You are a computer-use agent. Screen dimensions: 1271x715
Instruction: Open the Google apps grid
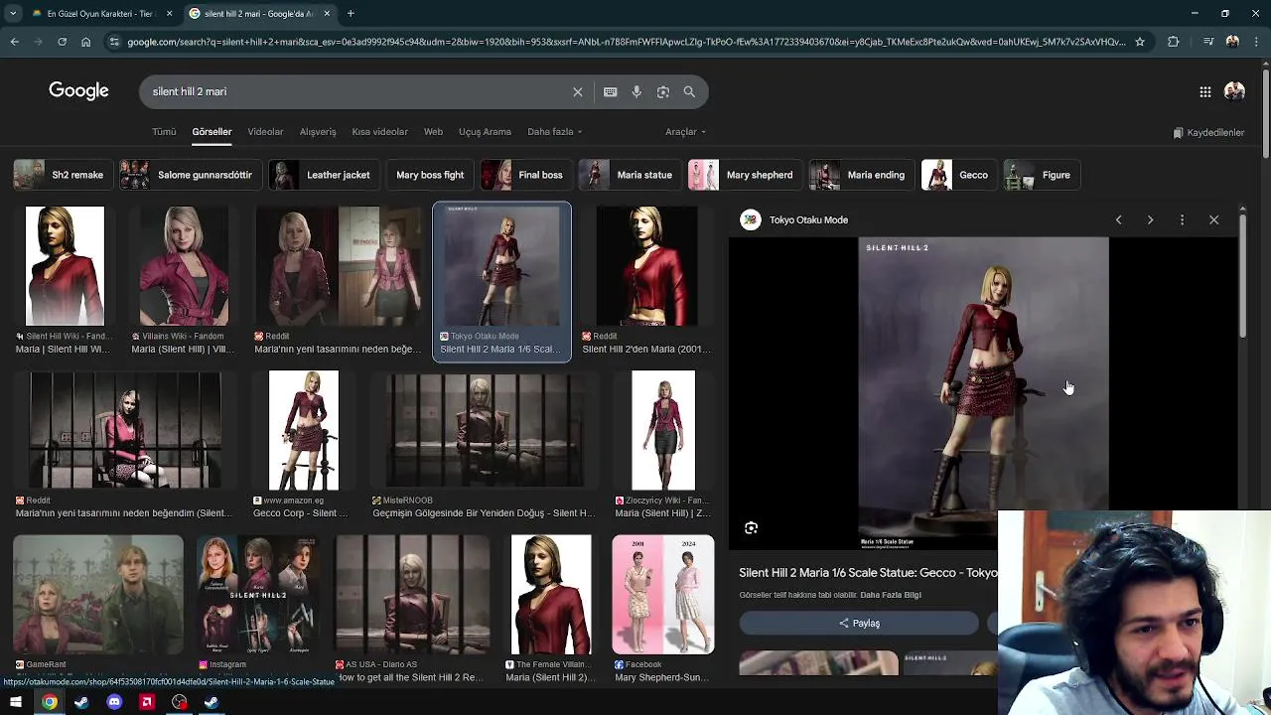tap(1205, 91)
